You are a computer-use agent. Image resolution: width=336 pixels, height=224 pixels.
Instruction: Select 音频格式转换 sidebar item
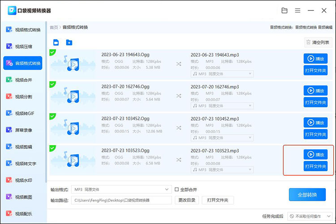(23, 63)
